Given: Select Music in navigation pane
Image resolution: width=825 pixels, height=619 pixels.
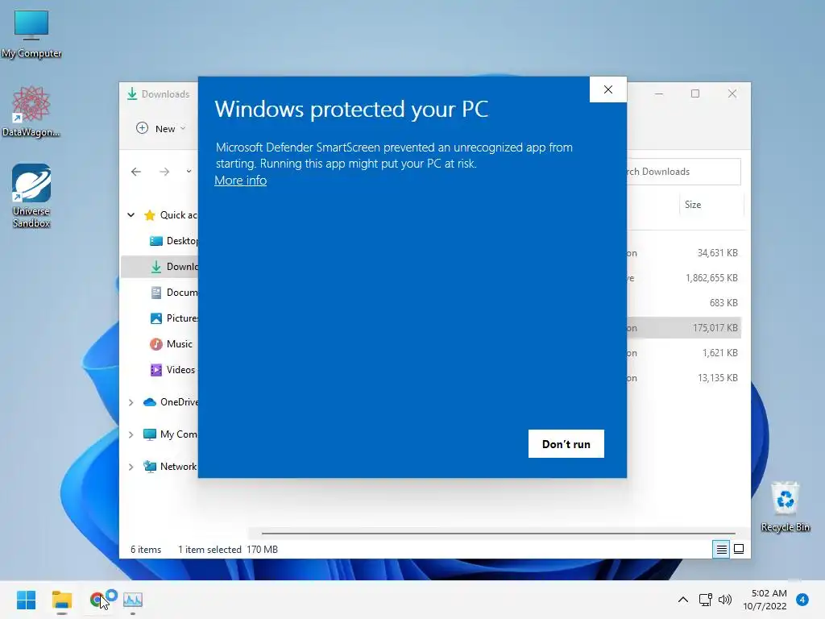Looking at the screenshot, I should tap(172, 343).
